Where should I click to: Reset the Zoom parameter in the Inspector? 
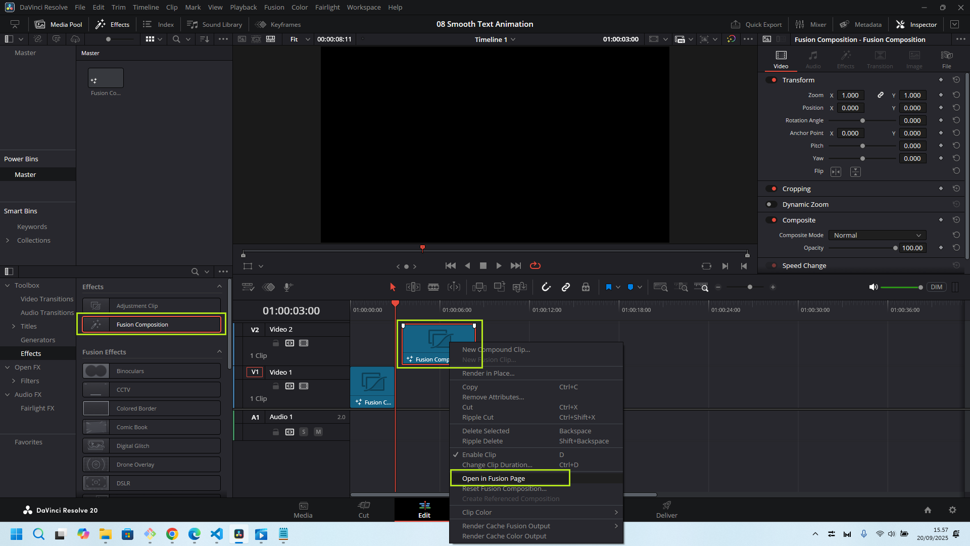[x=956, y=95]
